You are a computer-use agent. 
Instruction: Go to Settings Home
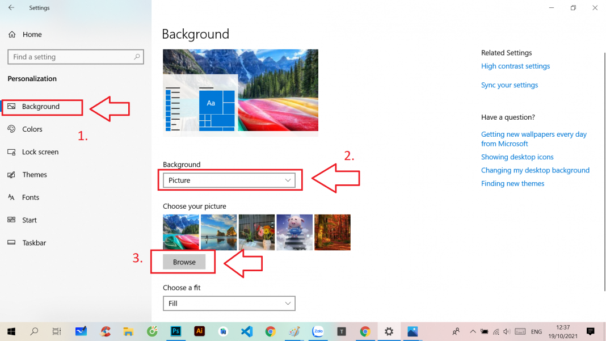pyautogui.click(x=32, y=35)
